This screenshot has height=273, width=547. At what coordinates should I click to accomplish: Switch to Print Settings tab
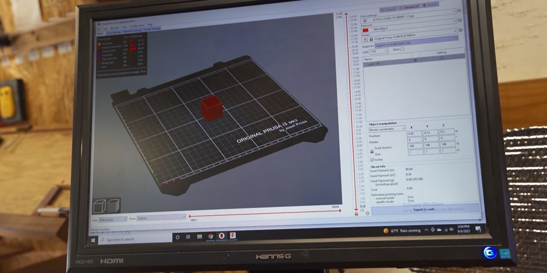click(113, 32)
